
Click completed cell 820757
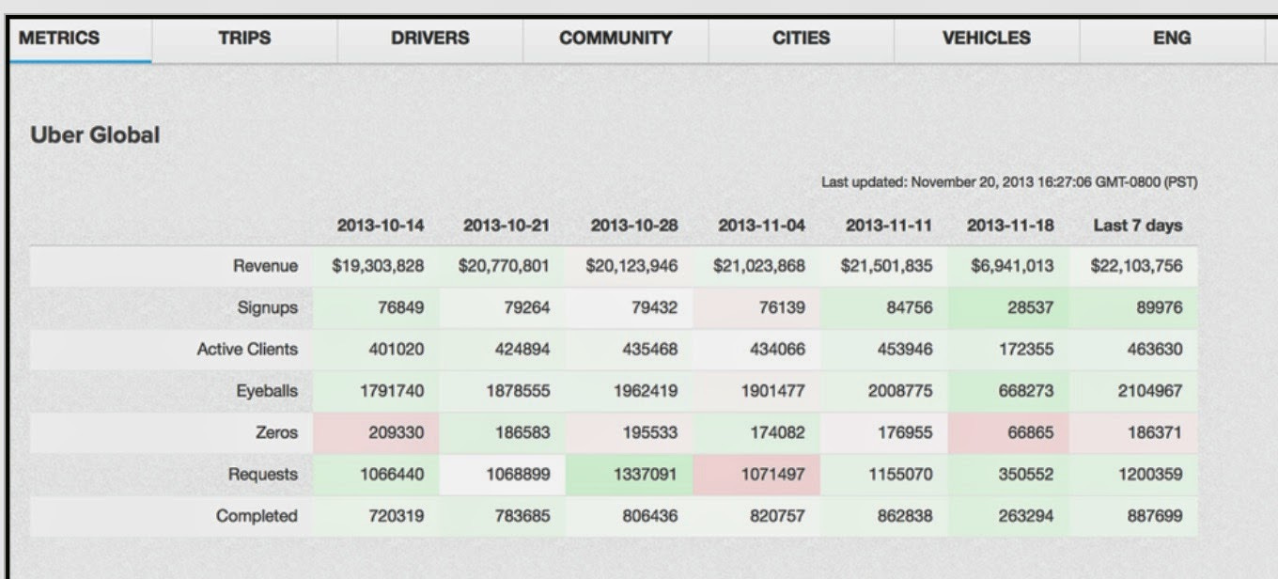pos(757,516)
